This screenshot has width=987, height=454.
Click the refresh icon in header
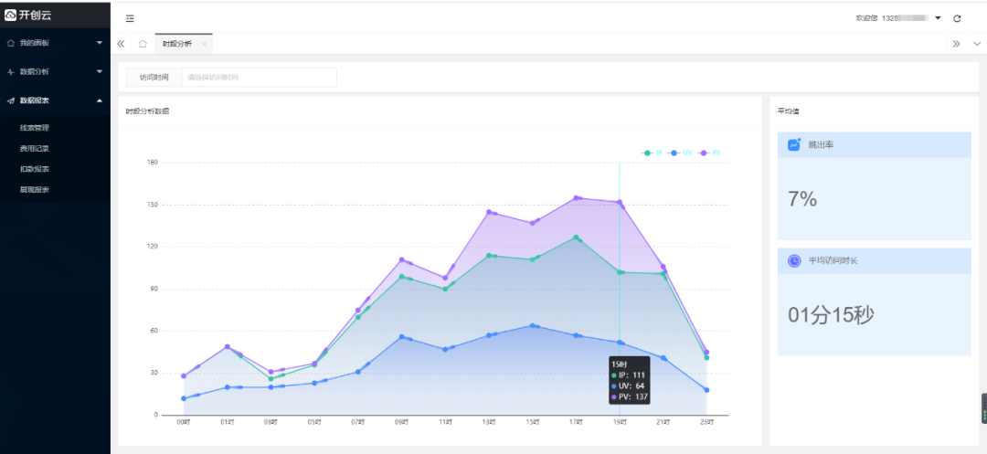957,18
